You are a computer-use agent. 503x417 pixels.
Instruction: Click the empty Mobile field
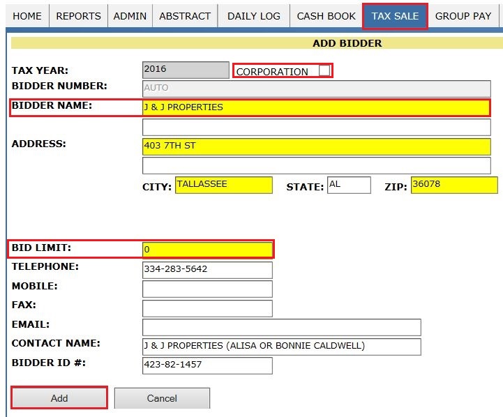[x=207, y=289]
